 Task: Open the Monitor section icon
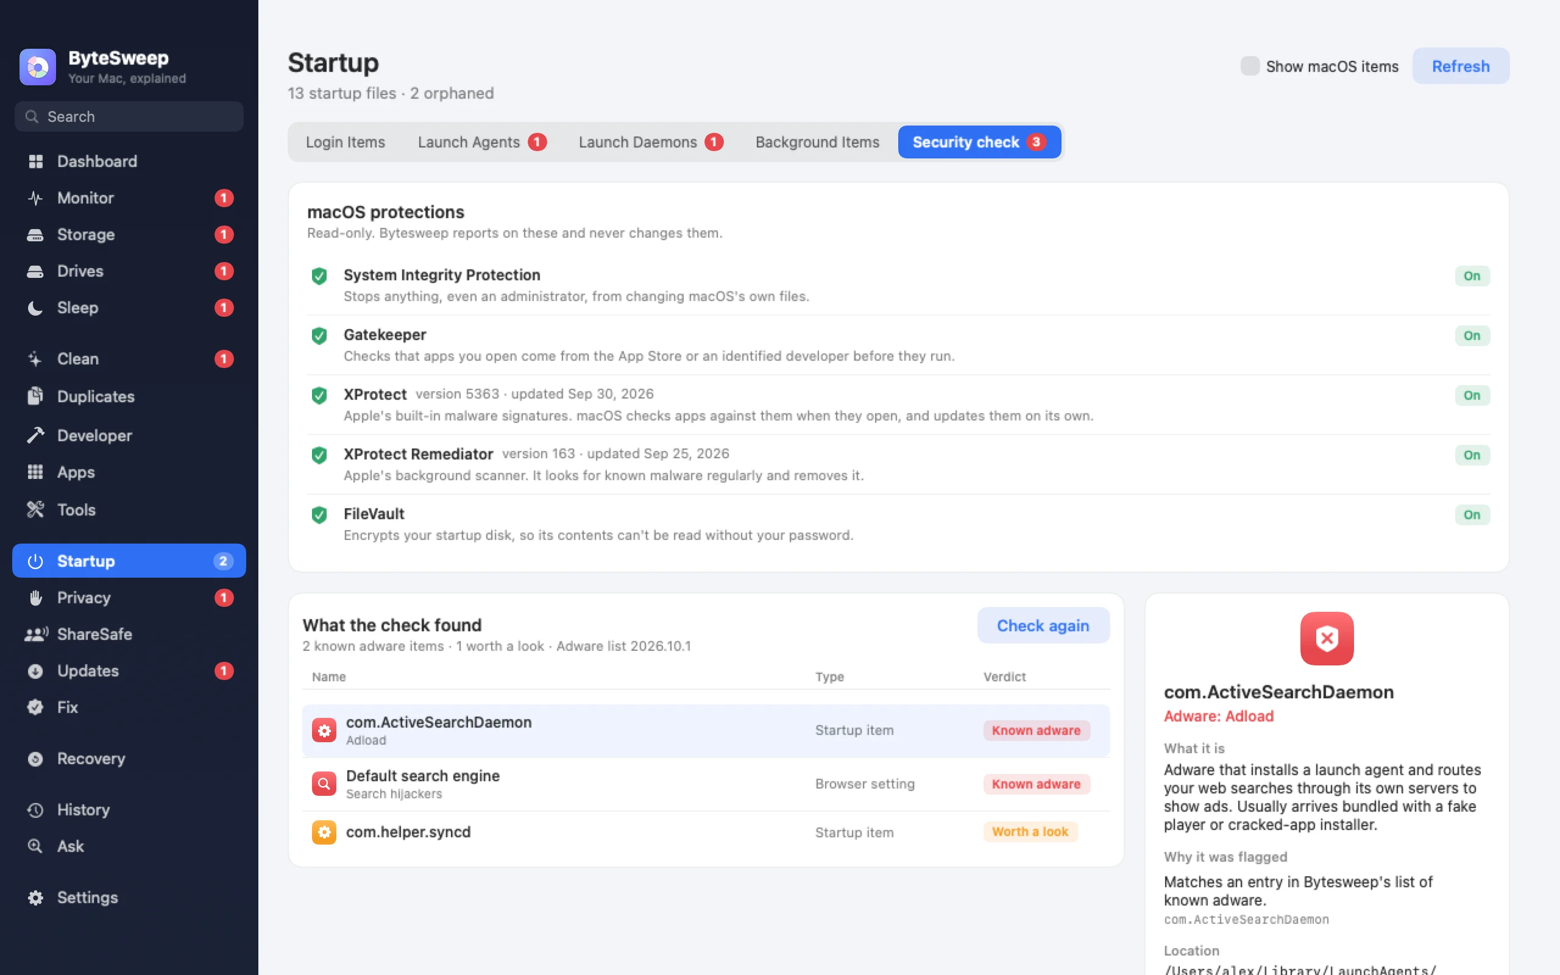(35, 198)
